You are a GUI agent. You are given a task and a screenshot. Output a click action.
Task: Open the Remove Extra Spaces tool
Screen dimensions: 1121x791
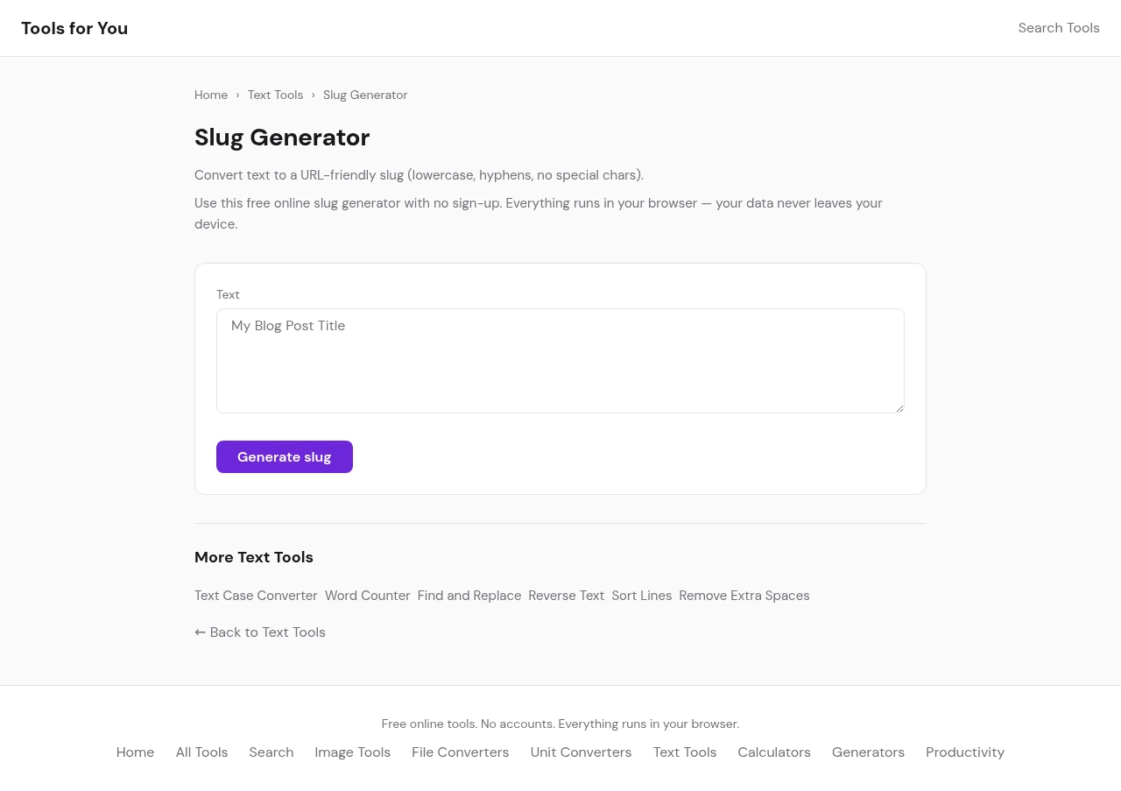(x=744, y=596)
